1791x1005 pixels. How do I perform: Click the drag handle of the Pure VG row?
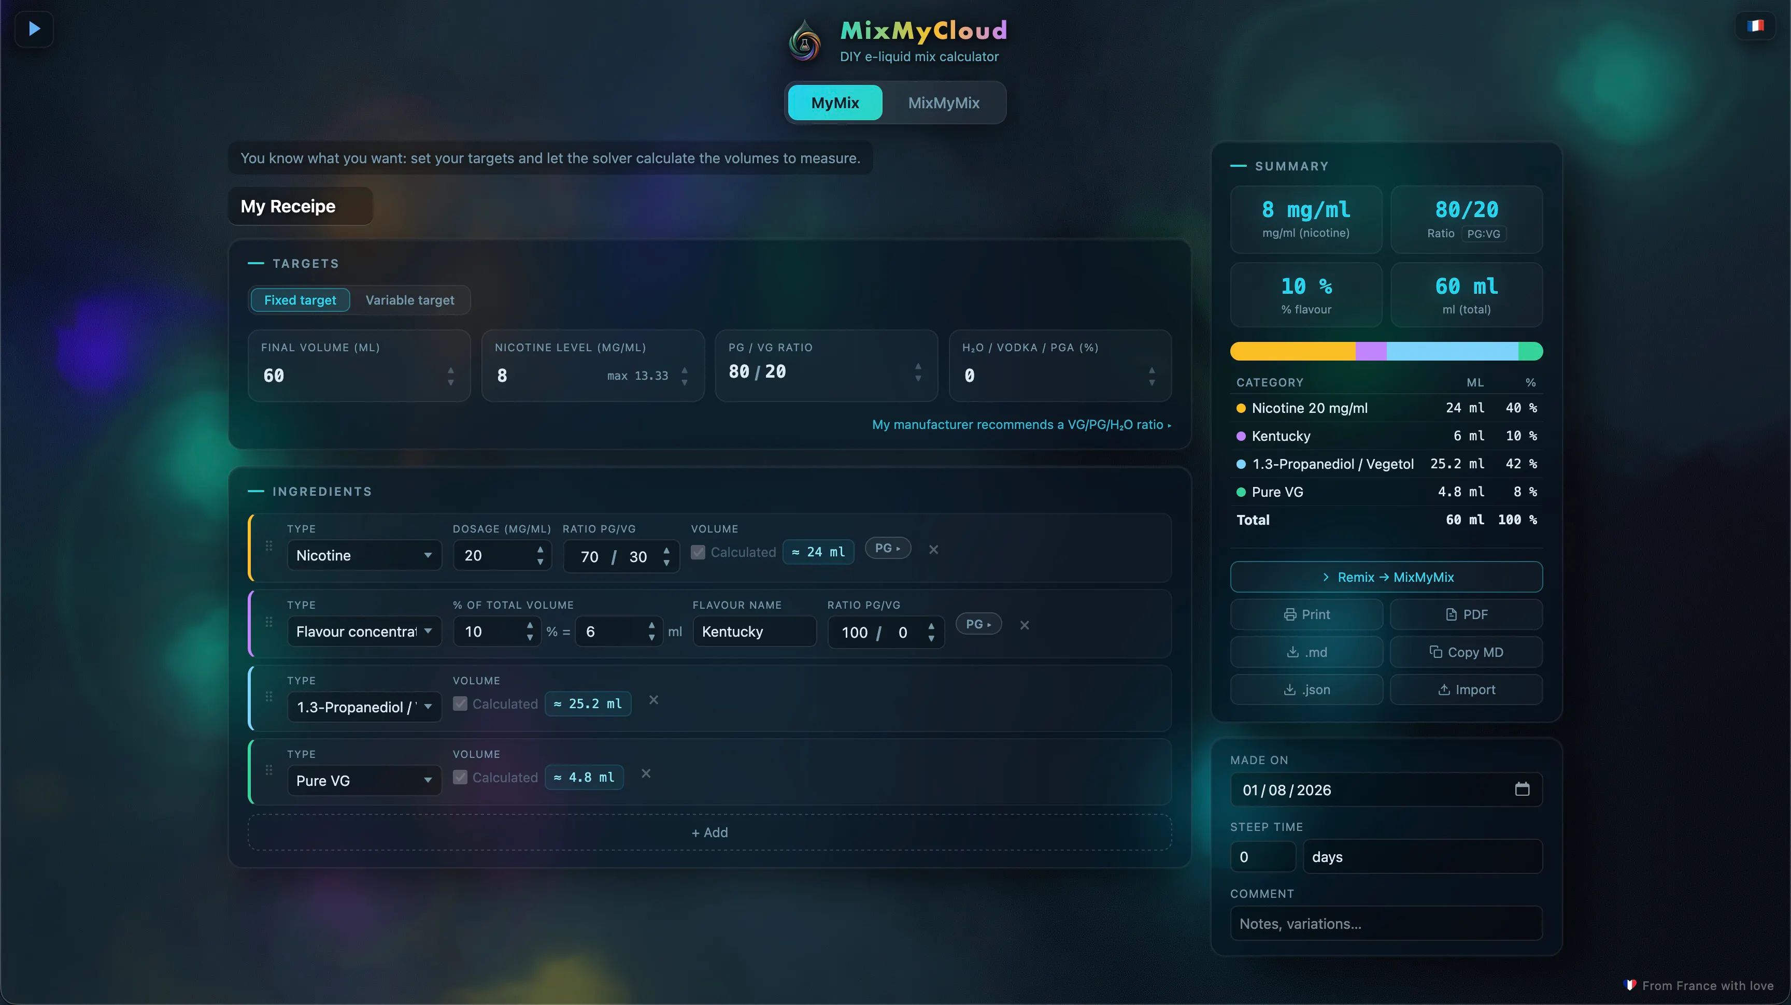point(269,770)
